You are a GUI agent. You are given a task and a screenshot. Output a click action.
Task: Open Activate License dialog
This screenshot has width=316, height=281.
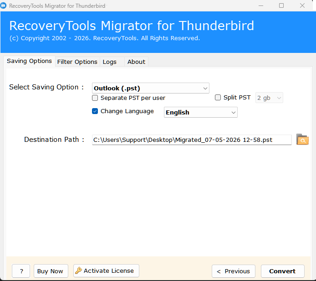(106, 271)
